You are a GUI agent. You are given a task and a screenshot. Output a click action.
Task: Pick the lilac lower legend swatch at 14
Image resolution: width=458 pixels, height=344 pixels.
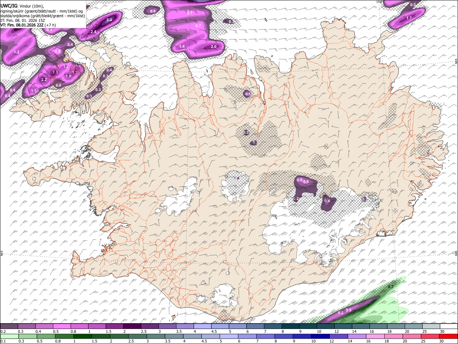pyautogui.click(x=357, y=336)
